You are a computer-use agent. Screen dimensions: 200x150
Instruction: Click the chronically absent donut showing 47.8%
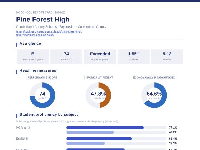point(98,95)
